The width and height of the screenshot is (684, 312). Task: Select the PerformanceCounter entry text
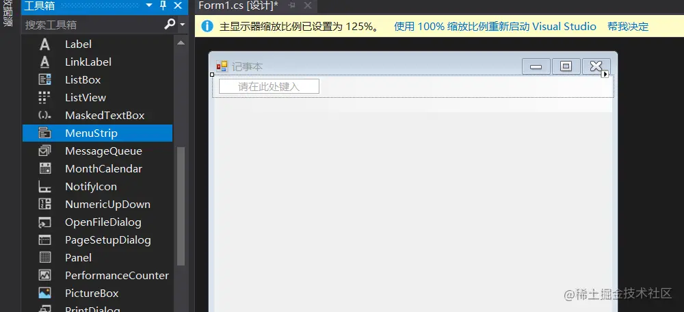click(117, 276)
